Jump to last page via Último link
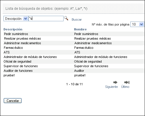145x116 pixels. (125, 87)
